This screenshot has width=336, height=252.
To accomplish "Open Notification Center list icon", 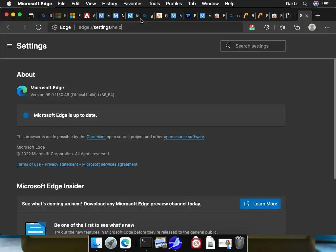I will [x=325, y=4].
